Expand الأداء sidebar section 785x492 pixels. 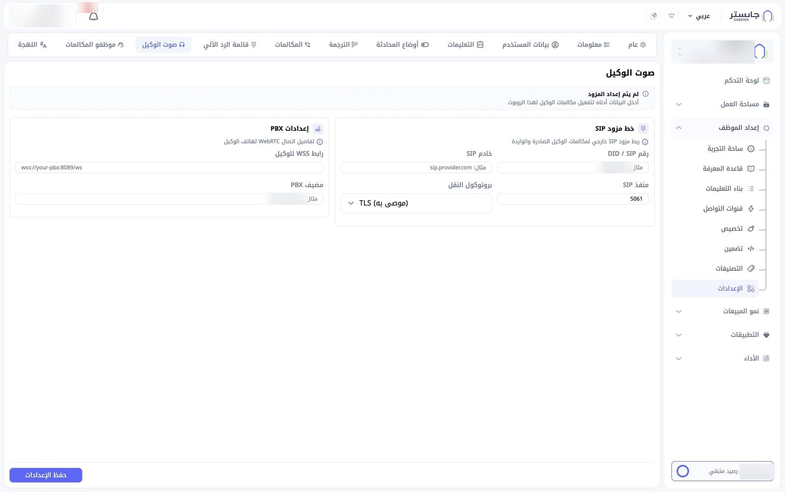point(722,359)
